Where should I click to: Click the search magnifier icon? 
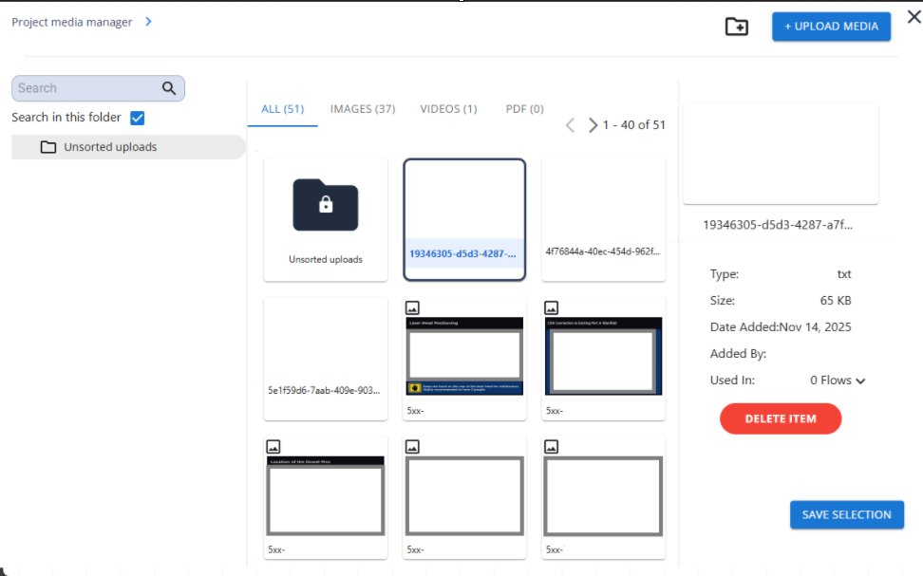click(x=169, y=88)
